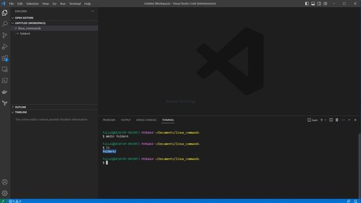Open the Docker whale icon view

click(x=5, y=92)
